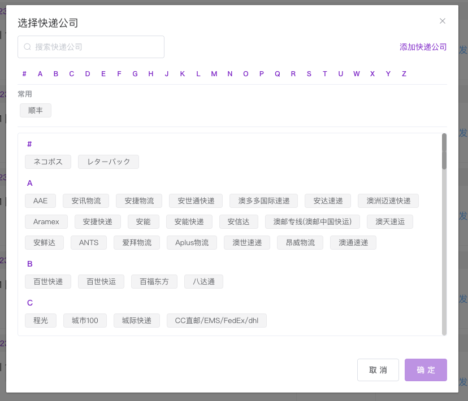Choose the AAE courier

pyautogui.click(x=40, y=200)
